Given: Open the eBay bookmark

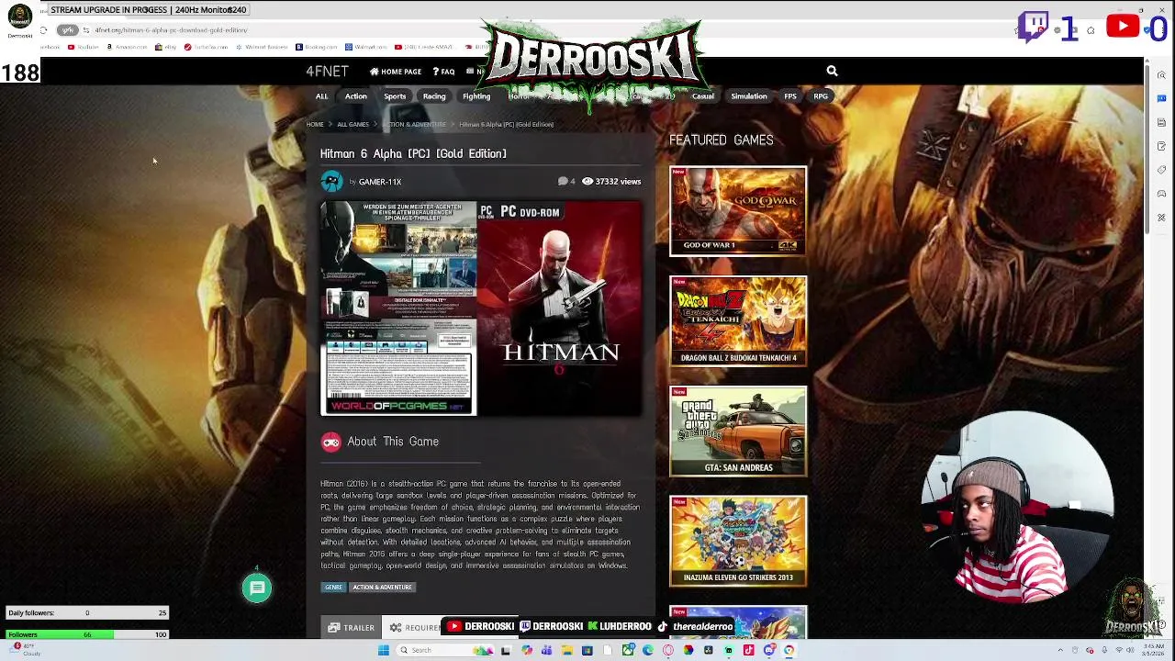Looking at the screenshot, I should coord(166,47).
